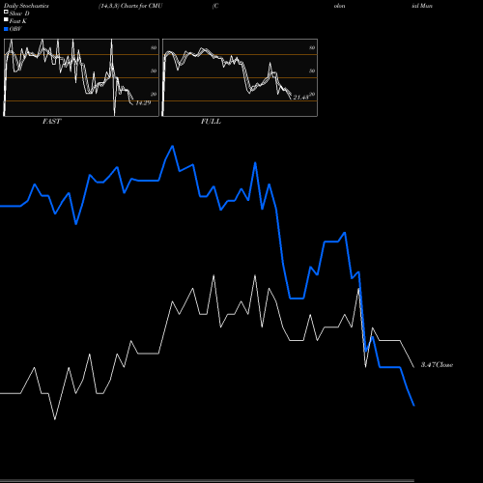Click the Fast K legend swatch
483x483 pixels.
tap(6, 20)
